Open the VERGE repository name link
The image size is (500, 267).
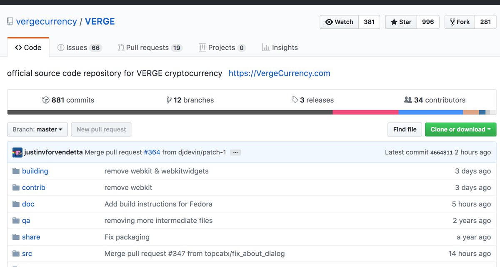100,22
